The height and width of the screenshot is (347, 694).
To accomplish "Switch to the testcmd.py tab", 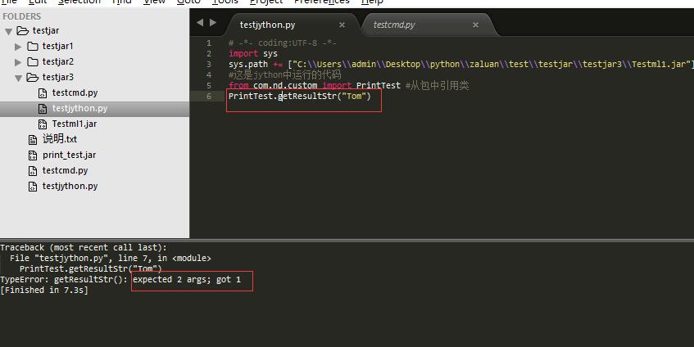I will coord(394,25).
